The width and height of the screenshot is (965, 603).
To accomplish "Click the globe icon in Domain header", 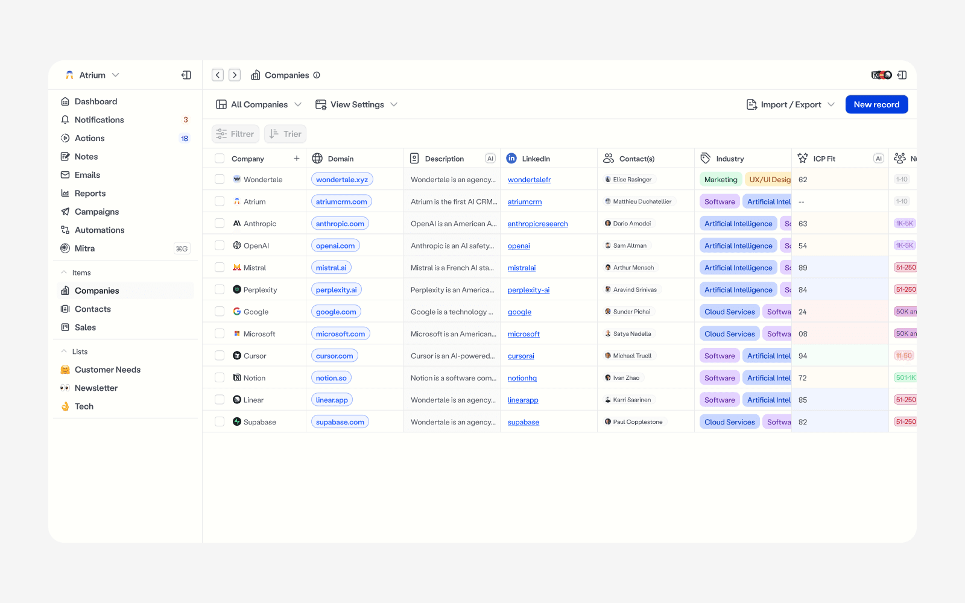I will click(x=317, y=159).
